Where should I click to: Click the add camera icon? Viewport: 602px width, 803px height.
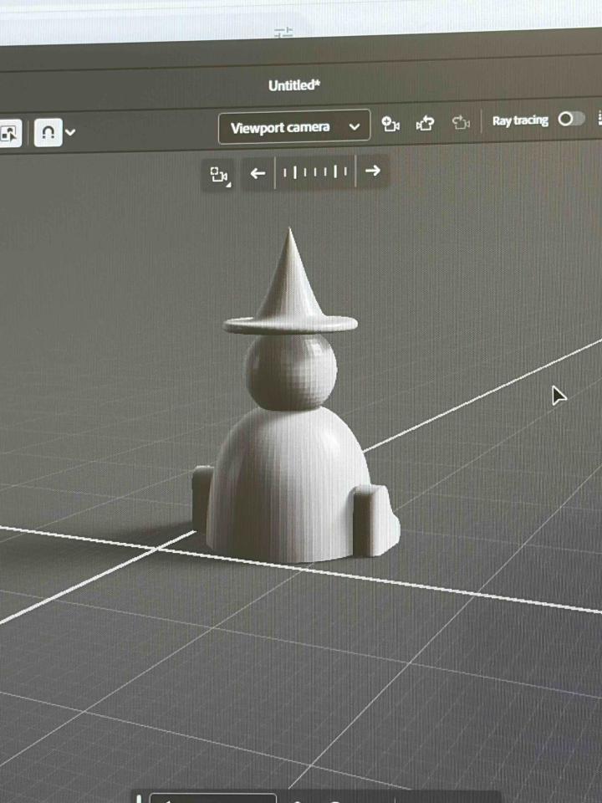click(x=390, y=124)
